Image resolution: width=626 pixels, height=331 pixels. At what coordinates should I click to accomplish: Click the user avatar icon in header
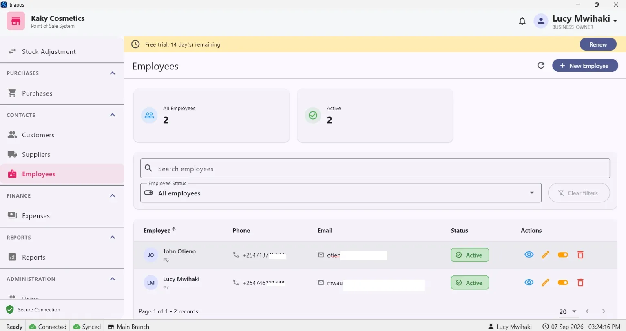tap(541, 21)
